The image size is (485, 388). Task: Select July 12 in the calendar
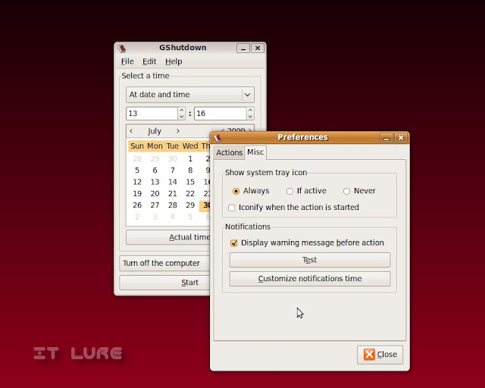tap(137, 182)
